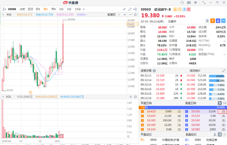This screenshot has width=227, height=145.
Task: Open the mail messages icon
Action: 189,2
